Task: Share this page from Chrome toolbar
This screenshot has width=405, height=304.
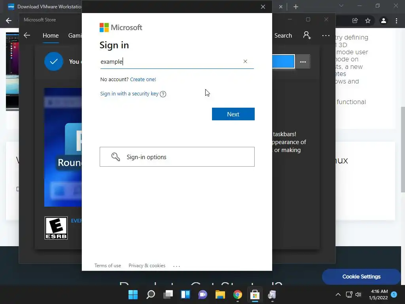Action: click(355, 21)
